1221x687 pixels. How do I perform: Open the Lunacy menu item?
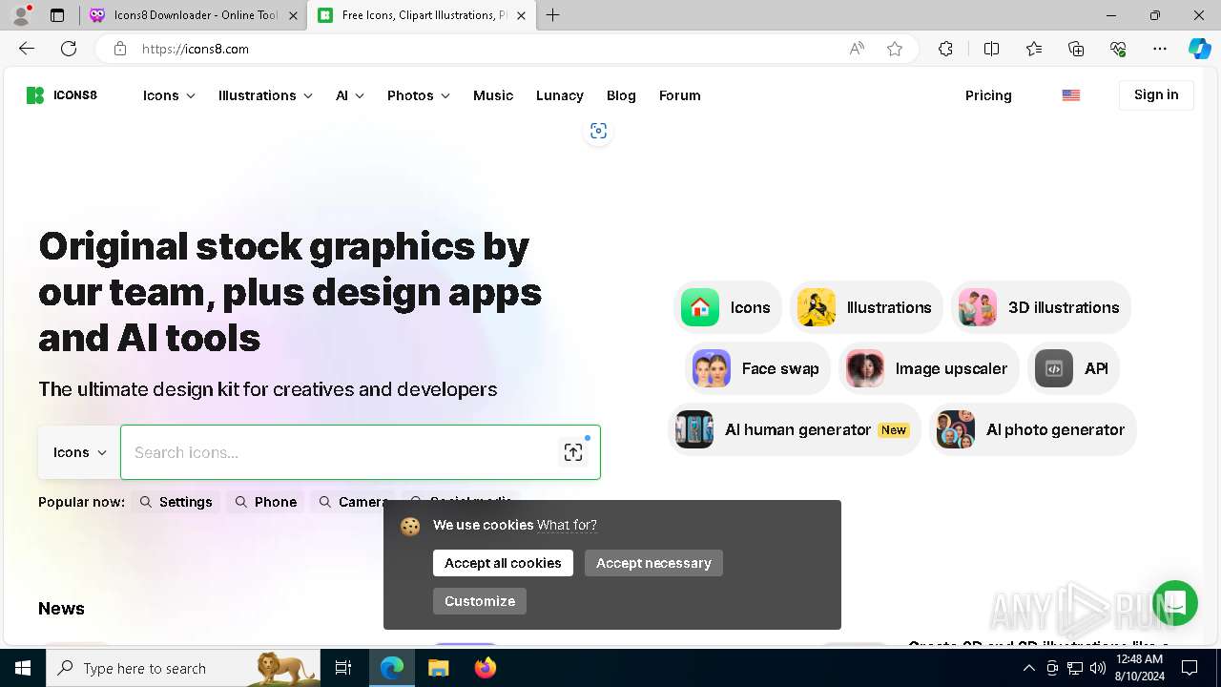click(x=560, y=95)
